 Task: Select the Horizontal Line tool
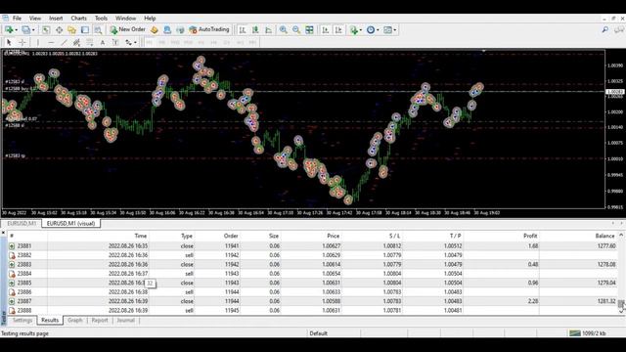(x=51, y=42)
